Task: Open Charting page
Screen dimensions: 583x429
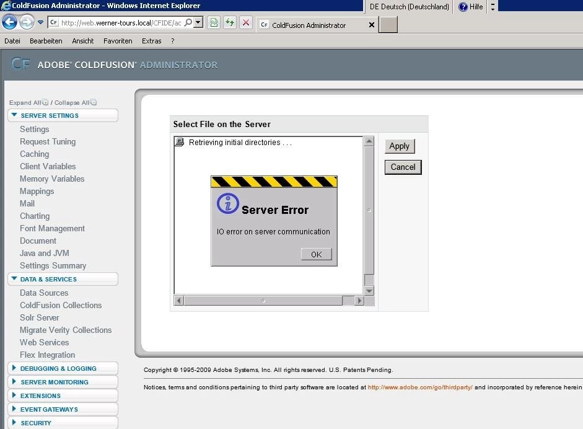Action: pyautogui.click(x=35, y=216)
